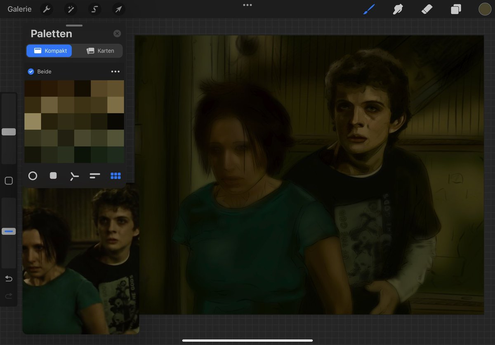Open the palette options three-dot menu
This screenshot has height=345, width=495.
tap(115, 72)
